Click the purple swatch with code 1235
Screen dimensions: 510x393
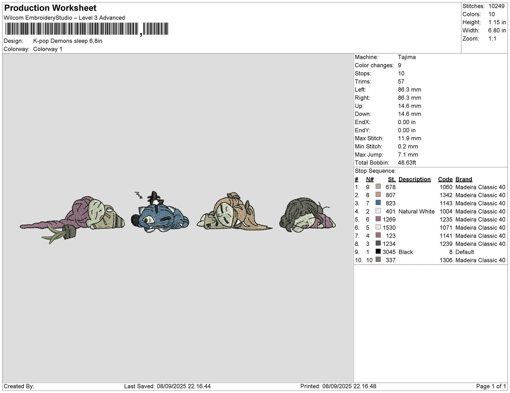(x=378, y=219)
